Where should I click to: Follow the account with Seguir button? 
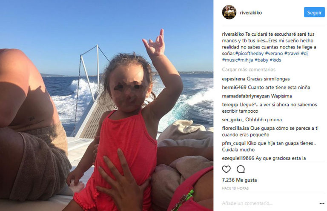click(314, 12)
